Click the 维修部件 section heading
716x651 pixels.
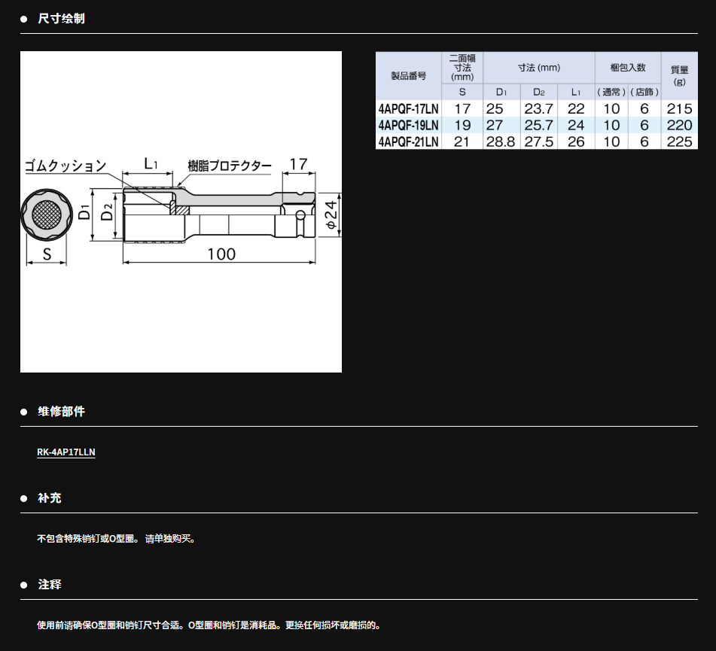[61, 412]
